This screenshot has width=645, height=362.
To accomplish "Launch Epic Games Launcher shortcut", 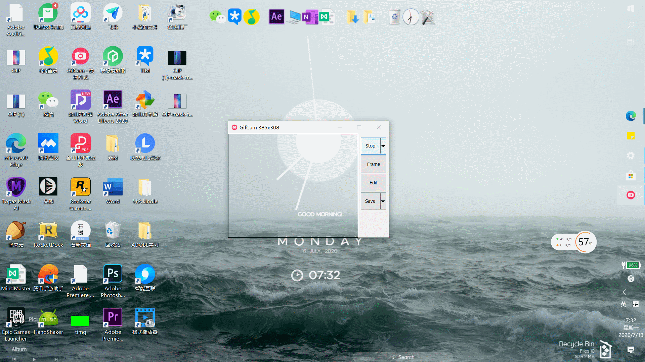I will pyautogui.click(x=16, y=324).
